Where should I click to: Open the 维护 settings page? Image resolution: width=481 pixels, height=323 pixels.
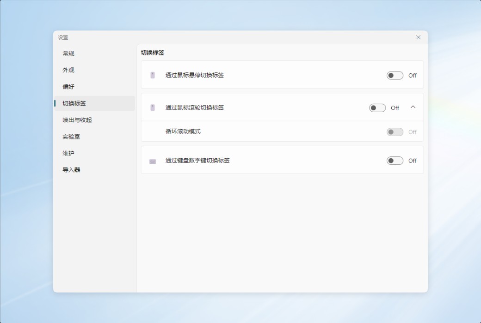95,153
